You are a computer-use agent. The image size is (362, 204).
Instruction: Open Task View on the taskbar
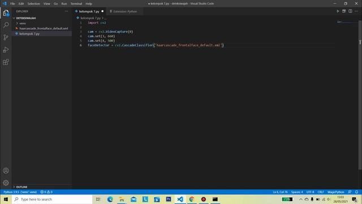(x=98, y=199)
